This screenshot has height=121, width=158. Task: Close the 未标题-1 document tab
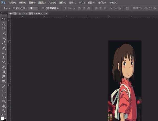[x=47, y=13]
